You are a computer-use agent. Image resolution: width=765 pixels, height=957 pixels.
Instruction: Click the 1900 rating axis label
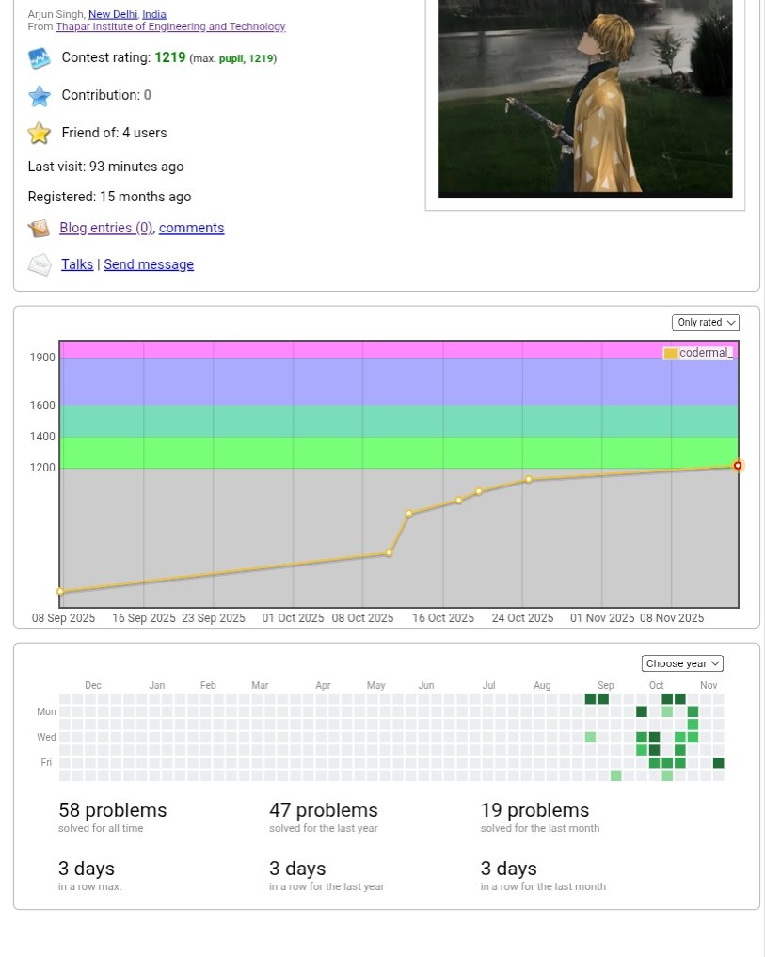[x=42, y=358]
